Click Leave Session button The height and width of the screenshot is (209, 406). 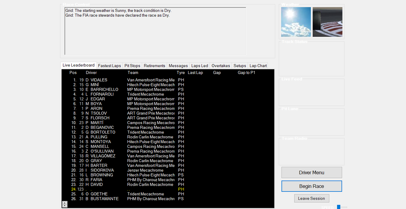312,199
